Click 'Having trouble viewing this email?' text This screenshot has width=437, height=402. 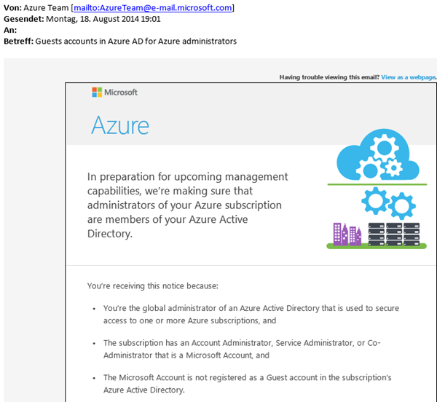(328, 76)
